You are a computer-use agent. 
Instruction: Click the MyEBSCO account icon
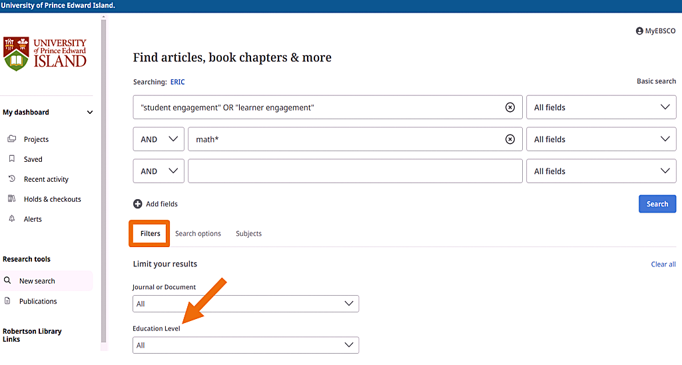pyautogui.click(x=639, y=31)
